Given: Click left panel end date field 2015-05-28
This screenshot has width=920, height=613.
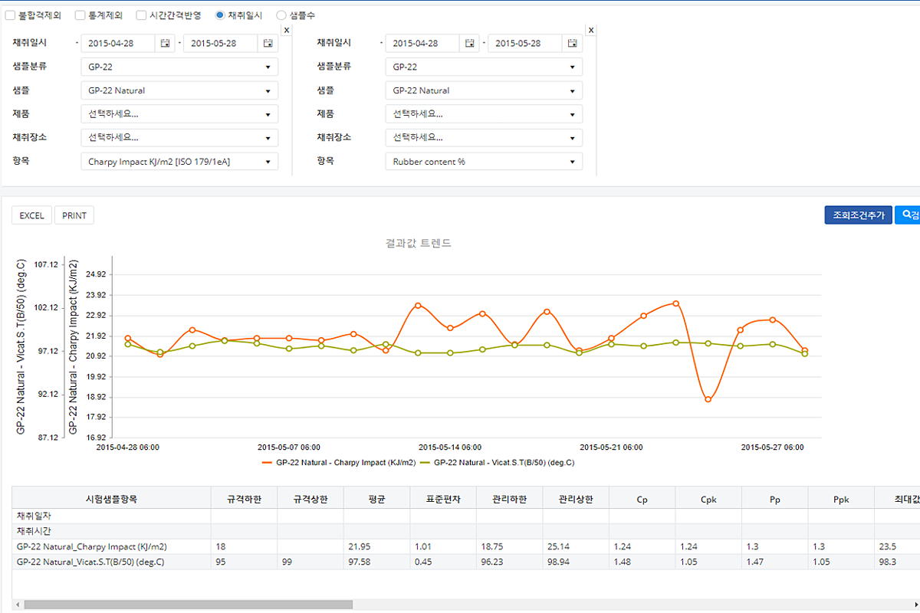Looking at the screenshot, I should pos(221,44).
